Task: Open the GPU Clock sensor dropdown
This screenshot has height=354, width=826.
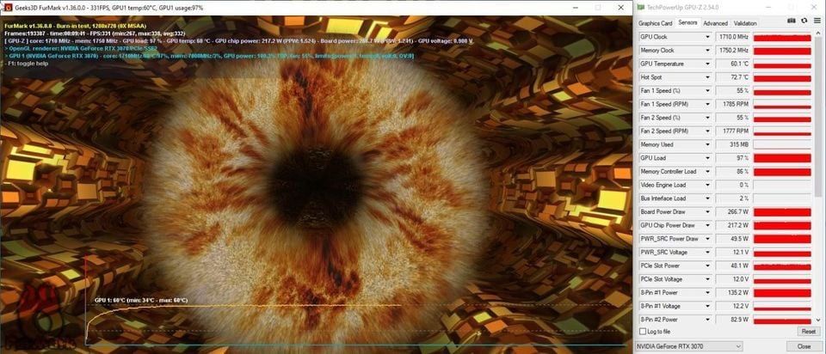Action: [x=707, y=37]
